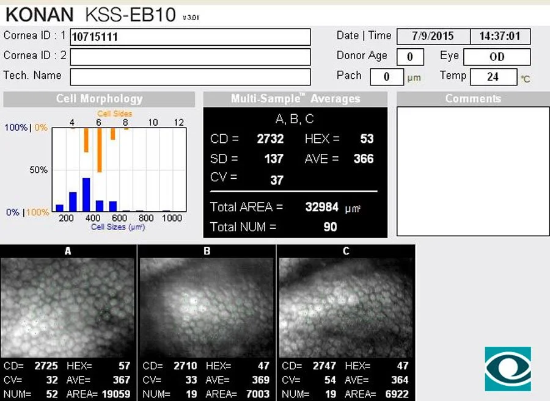Click the Comments header
Screen dimensions: 550x401
pos(473,99)
